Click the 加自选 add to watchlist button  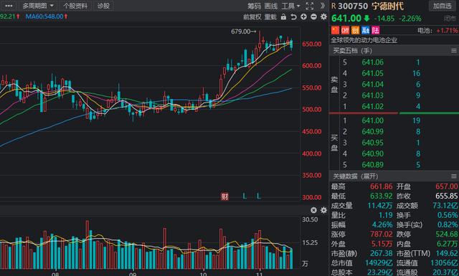(x=443, y=6)
